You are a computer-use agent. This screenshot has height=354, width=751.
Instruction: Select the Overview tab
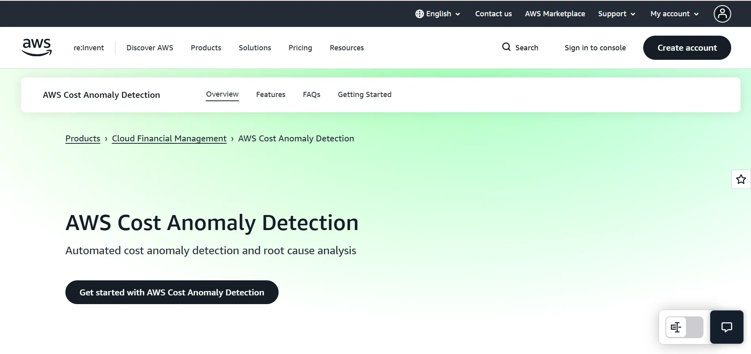pos(222,95)
